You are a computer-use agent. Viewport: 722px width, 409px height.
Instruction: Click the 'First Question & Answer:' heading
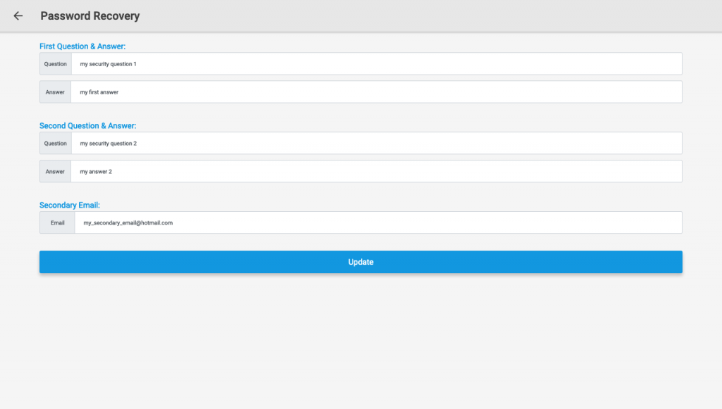pos(82,46)
